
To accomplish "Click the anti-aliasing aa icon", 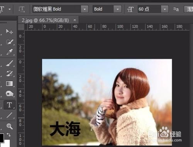I will tap(176, 9).
